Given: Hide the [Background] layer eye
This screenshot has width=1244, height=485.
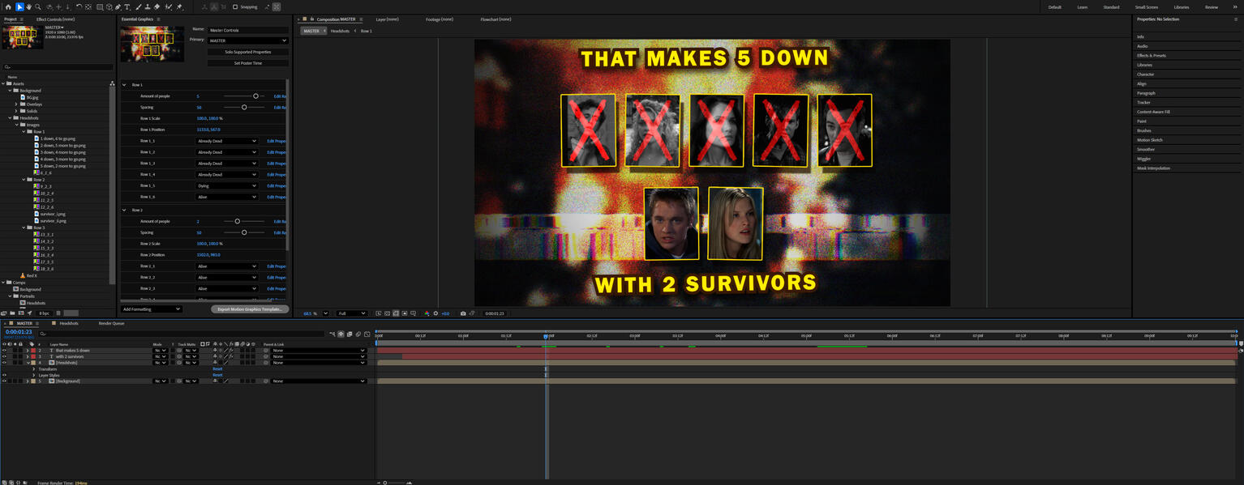Looking at the screenshot, I should coord(4,381).
